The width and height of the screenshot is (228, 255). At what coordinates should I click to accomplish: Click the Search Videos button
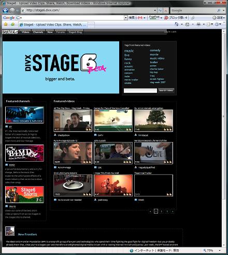coord(166,90)
